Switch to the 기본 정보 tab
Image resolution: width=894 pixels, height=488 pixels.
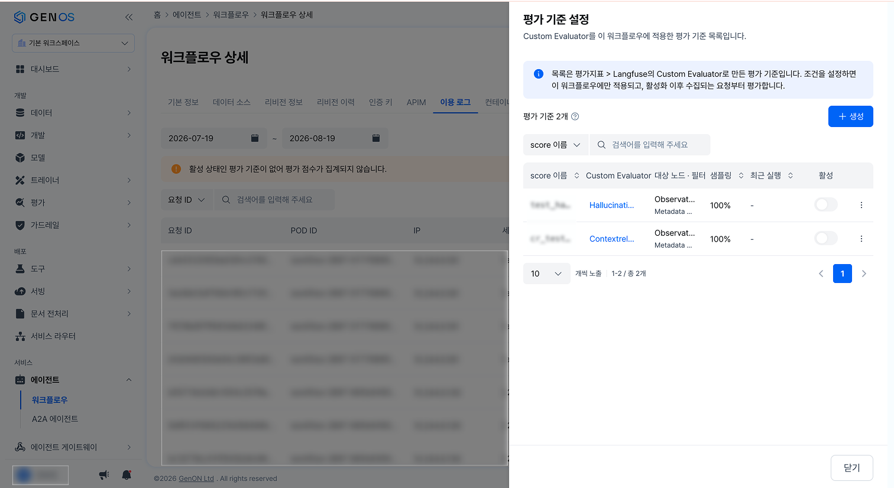pos(183,102)
